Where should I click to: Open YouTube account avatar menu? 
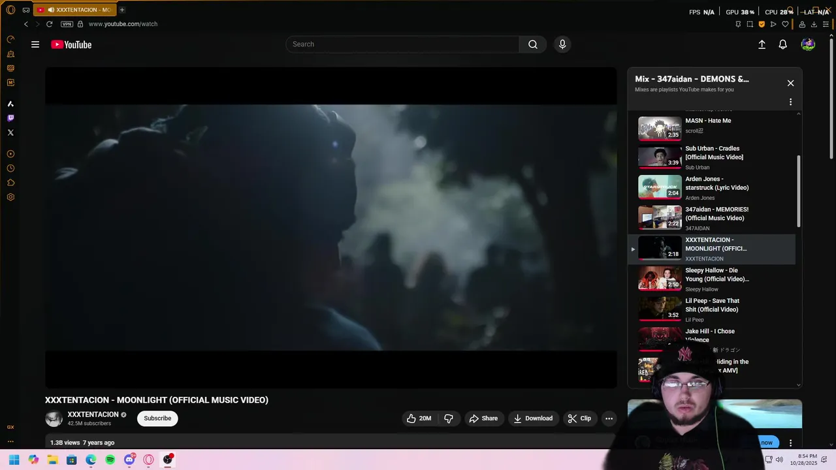808,44
